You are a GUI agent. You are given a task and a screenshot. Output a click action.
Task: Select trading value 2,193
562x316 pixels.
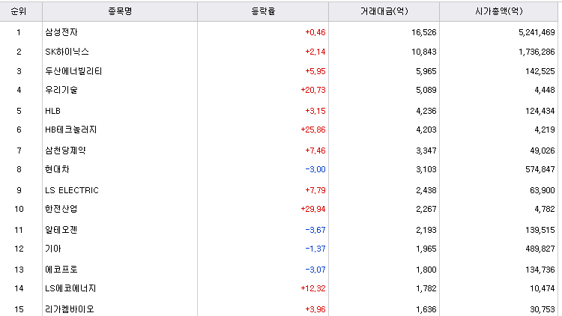pyautogui.click(x=426, y=230)
